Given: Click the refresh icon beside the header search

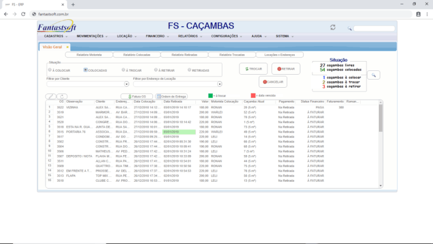Looking at the screenshot, I should (x=333, y=27).
